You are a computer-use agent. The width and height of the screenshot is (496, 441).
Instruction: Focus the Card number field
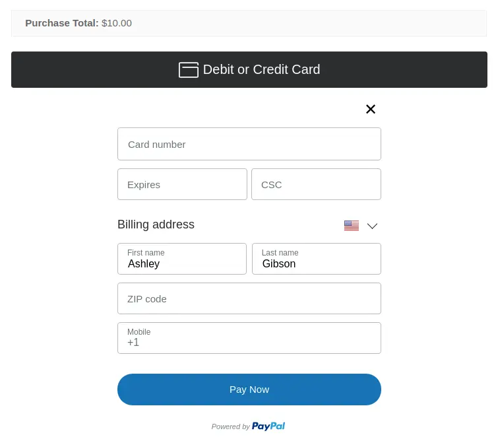(x=249, y=144)
